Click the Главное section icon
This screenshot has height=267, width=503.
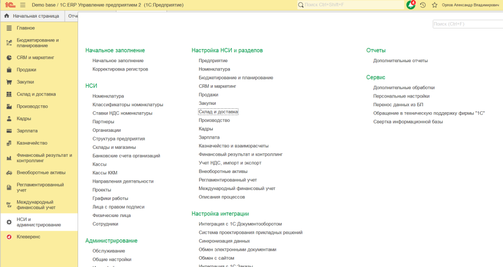point(9,28)
